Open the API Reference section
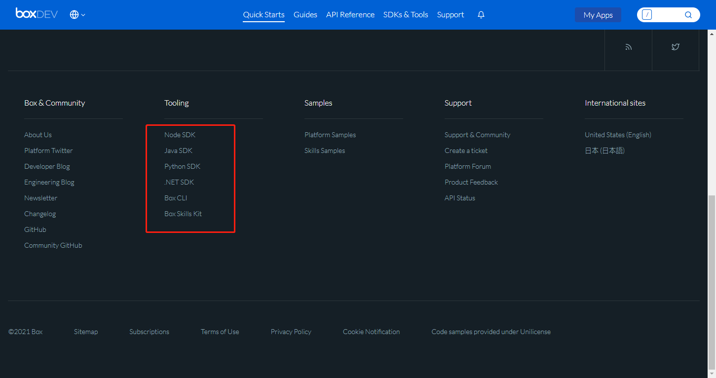The image size is (716, 378). 350,14
